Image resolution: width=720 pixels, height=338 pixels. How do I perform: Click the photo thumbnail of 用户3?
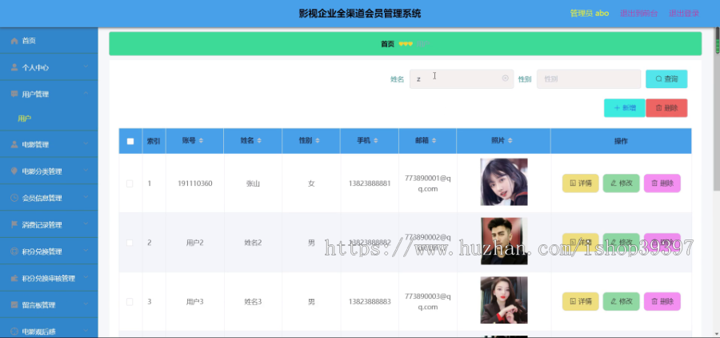[x=504, y=300]
